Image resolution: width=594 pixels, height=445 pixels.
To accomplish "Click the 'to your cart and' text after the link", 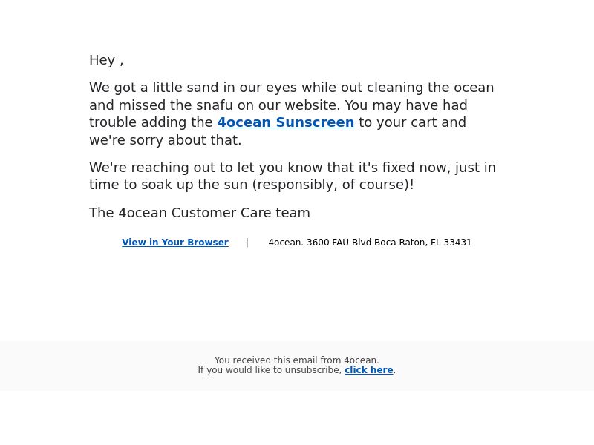I will point(413,122).
